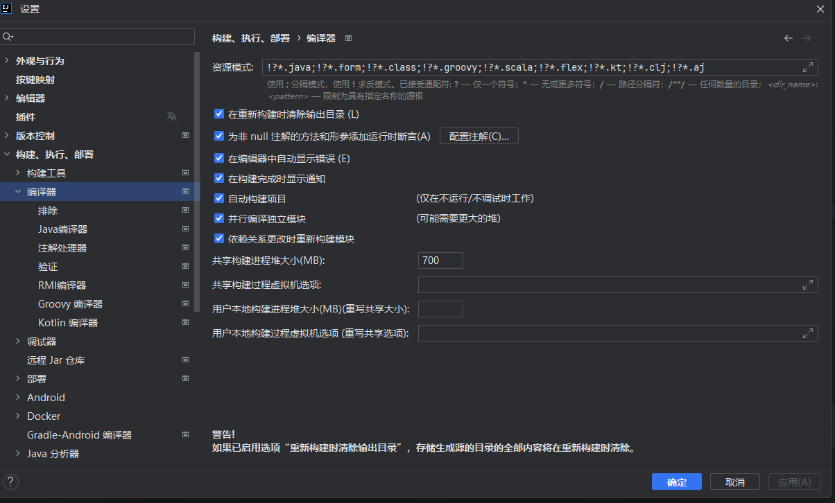Expand the Android tree node
Viewport: 835px width, 503px height.
pyautogui.click(x=18, y=398)
